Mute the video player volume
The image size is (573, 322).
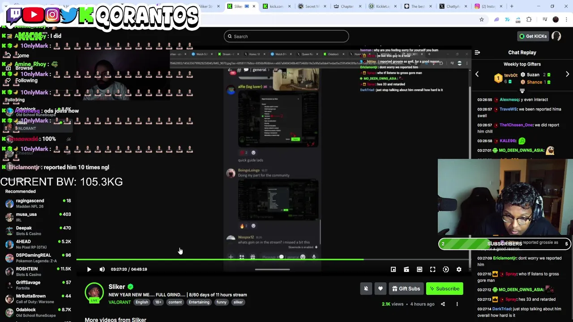102,269
